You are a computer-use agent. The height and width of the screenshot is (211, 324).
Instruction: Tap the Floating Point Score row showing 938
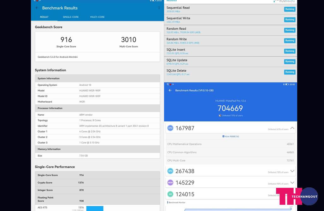pos(97,199)
